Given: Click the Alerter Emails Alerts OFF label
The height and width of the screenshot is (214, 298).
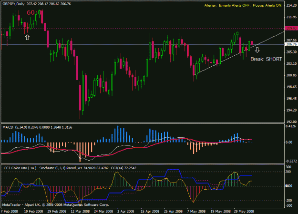Looking at the screenshot, I should pos(227,5).
